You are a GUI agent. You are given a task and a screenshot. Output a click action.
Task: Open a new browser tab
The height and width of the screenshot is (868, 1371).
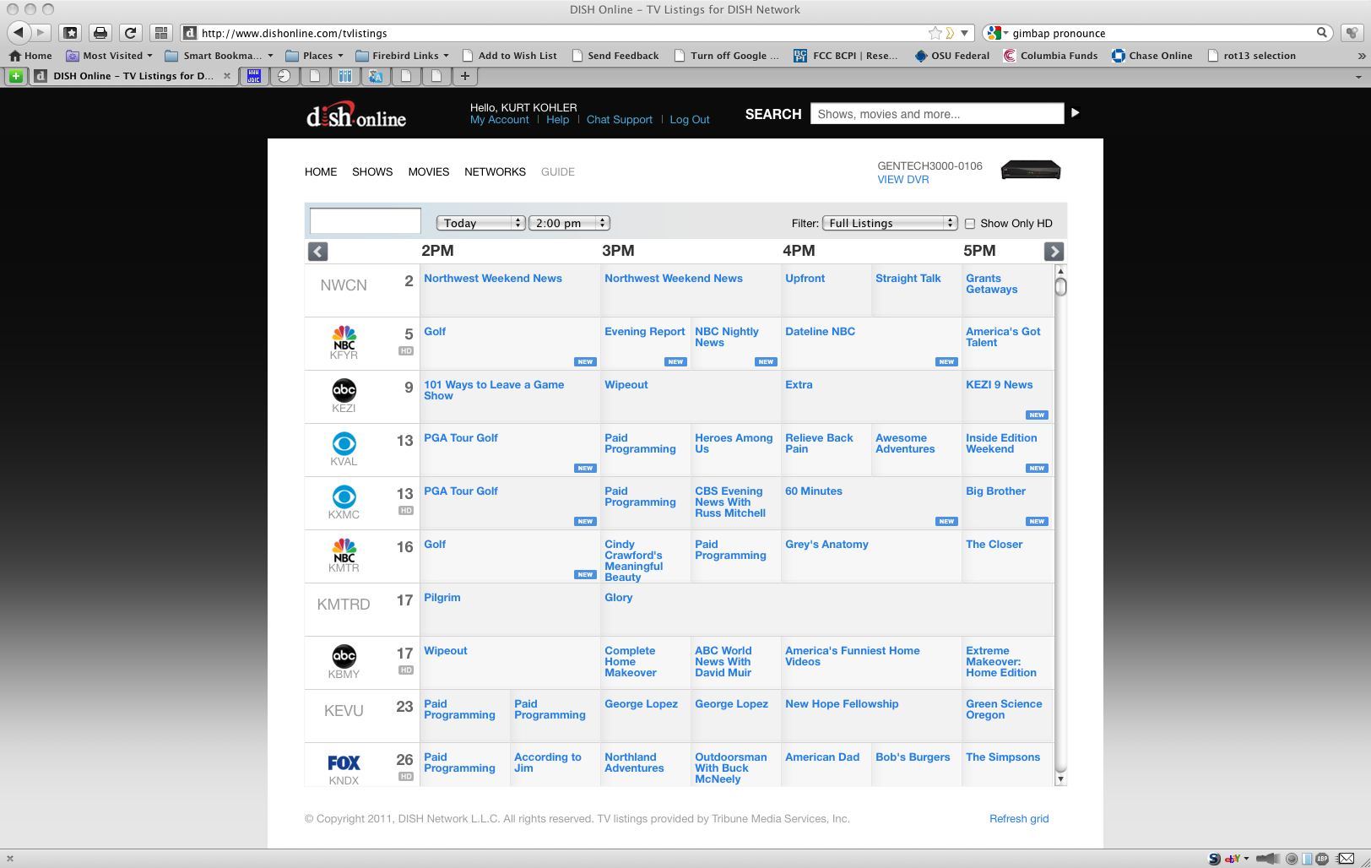[464, 76]
